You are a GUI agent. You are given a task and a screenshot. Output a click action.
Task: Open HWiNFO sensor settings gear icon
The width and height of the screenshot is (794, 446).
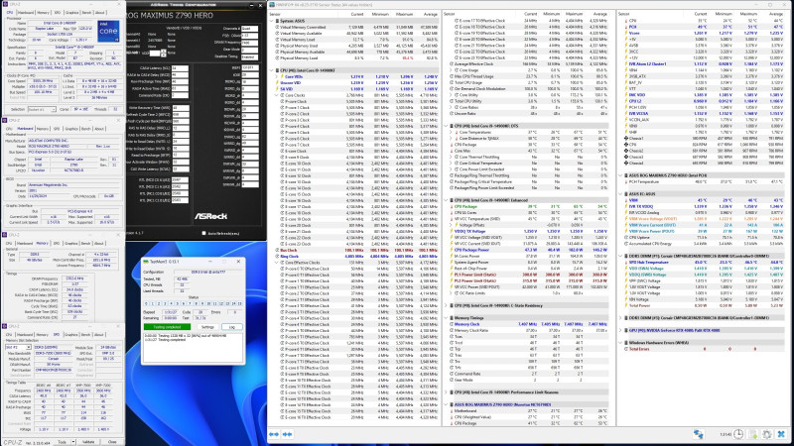coord(766,434)
